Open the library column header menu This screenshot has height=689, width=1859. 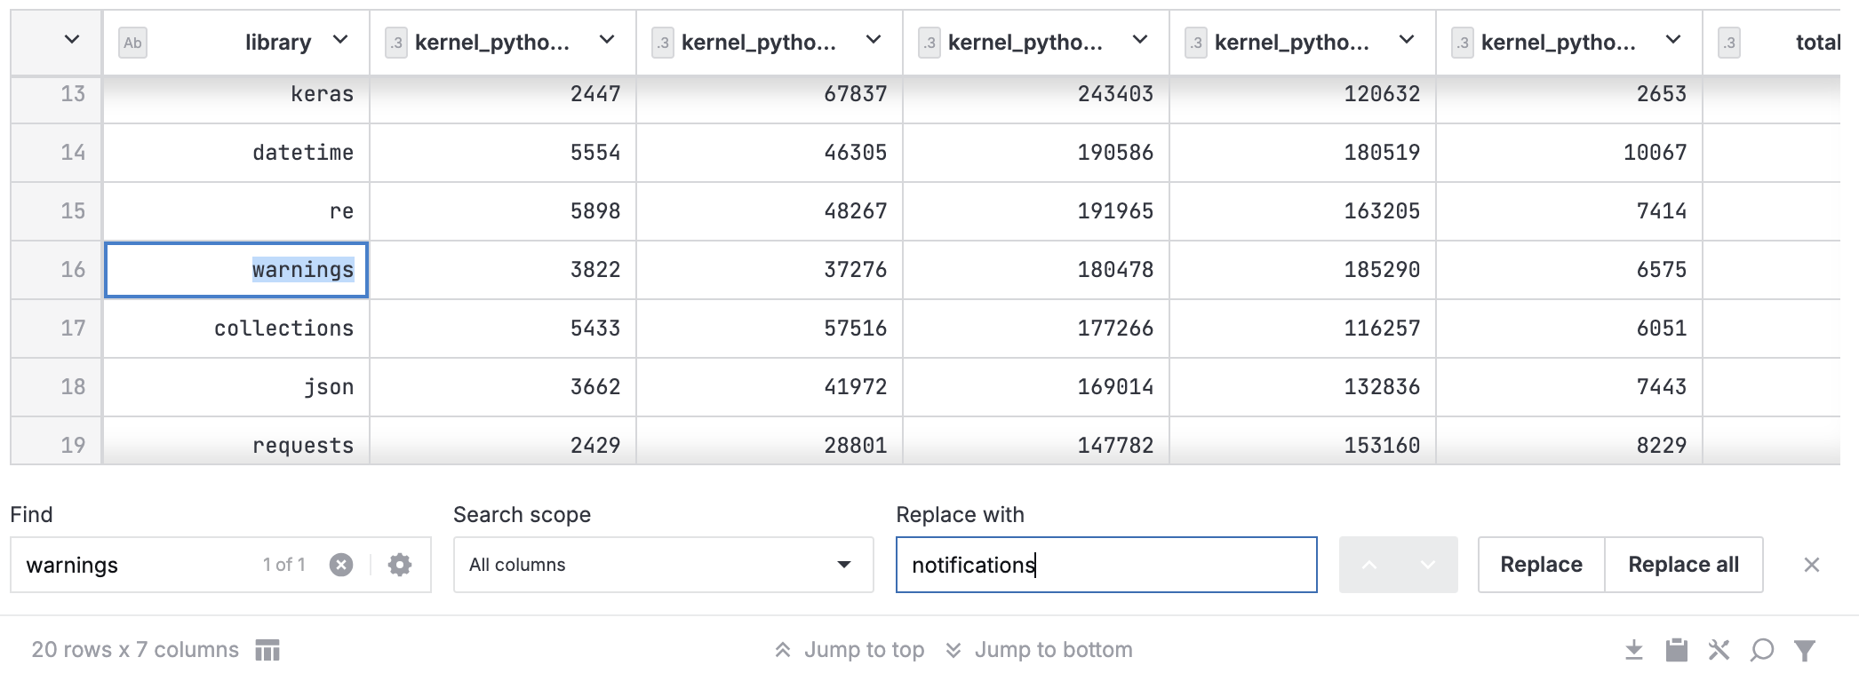point(340,40)
